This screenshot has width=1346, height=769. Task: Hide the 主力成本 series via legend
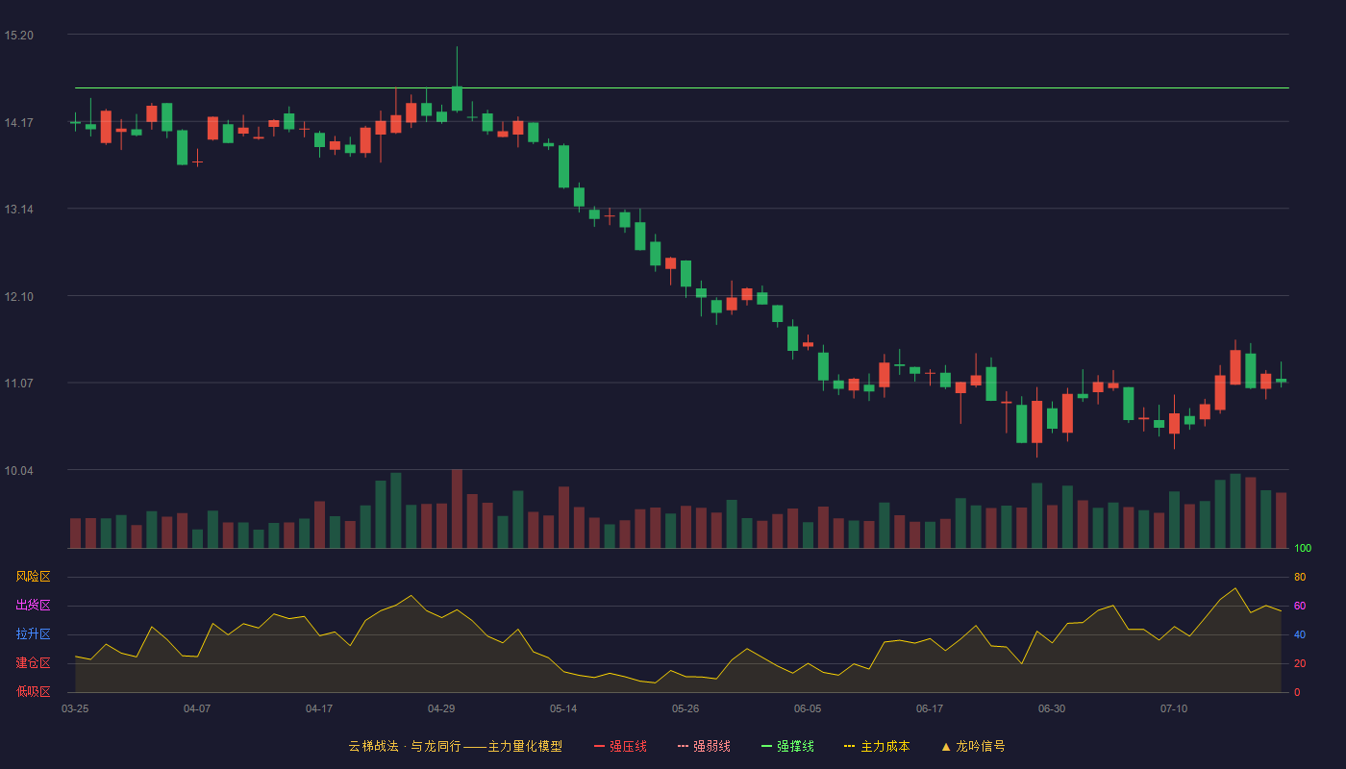[x=877, y=746]
